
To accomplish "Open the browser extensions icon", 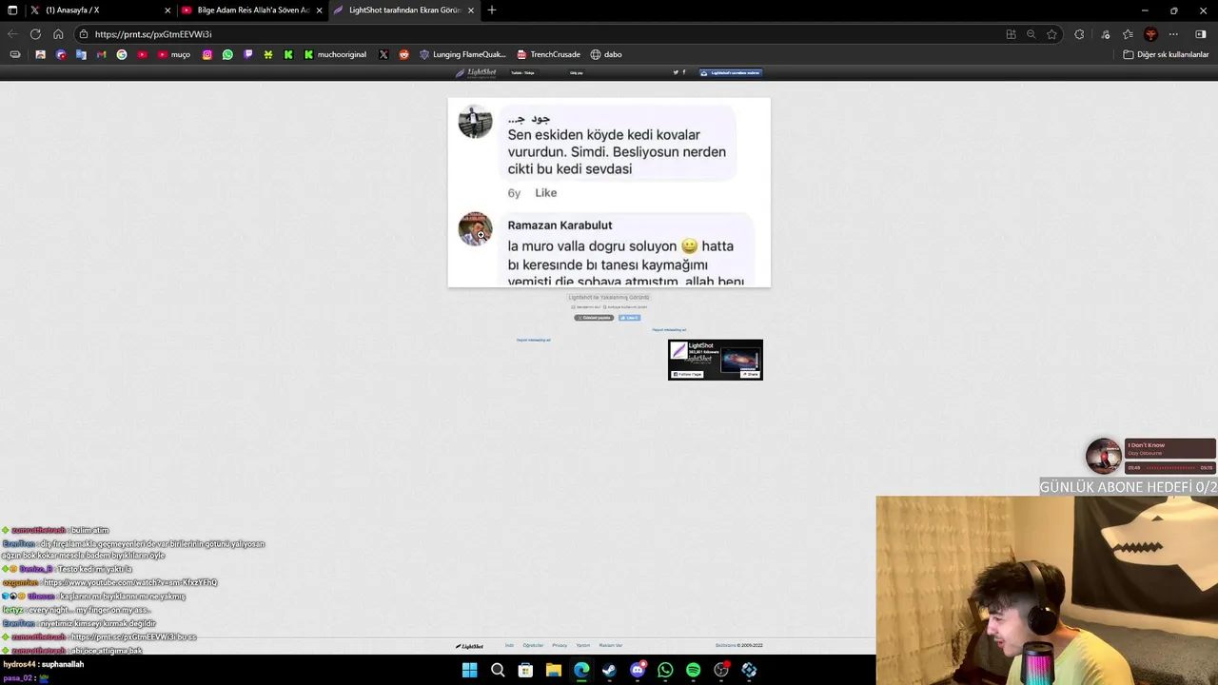I will coord(1079,34).
